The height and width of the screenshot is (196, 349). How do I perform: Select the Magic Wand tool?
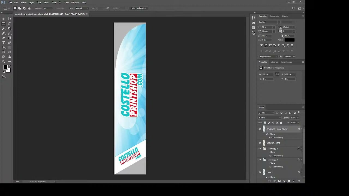[x=4, y=28]
